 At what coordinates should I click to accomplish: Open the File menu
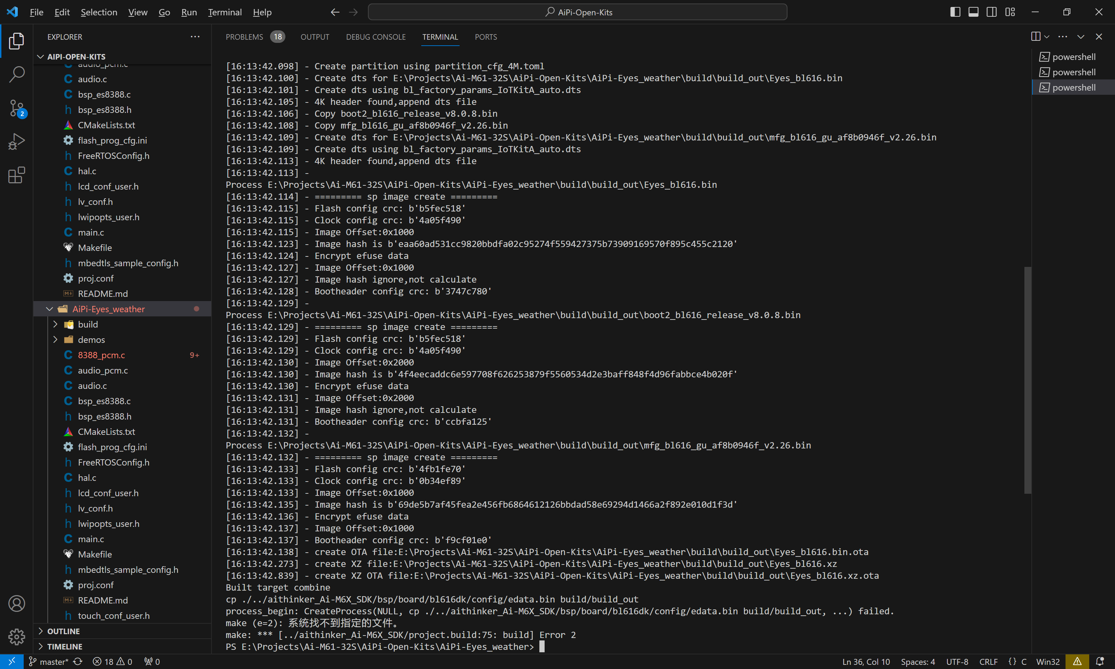(37, 12)
